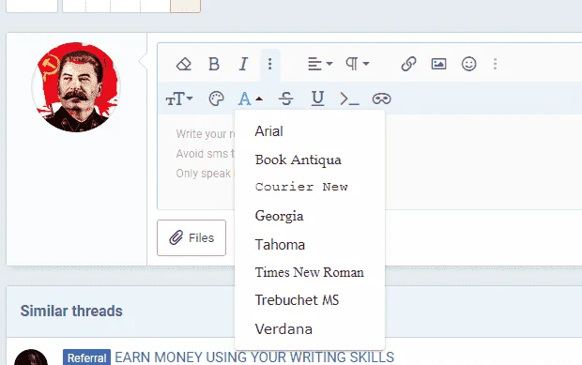
Task: Toggle bold formatting
Action: (214, 64)
